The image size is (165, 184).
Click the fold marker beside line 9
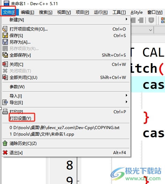coord(78,181)
